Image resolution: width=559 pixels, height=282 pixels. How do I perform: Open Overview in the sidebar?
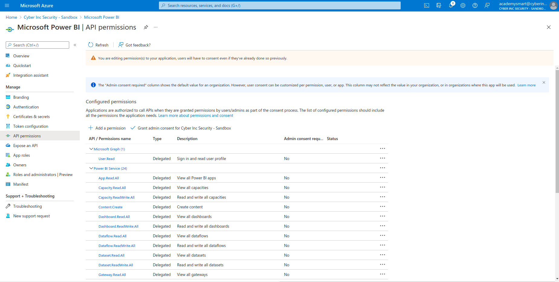point(21,56)
